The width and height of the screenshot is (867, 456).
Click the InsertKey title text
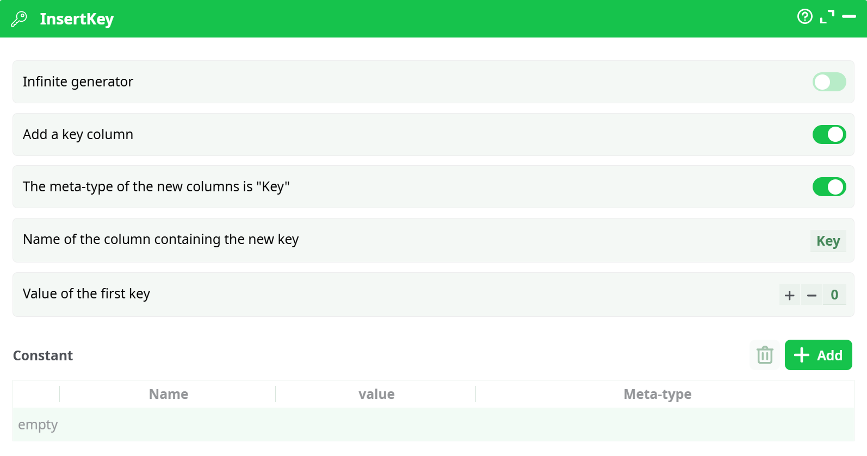(x=77, y=19)
